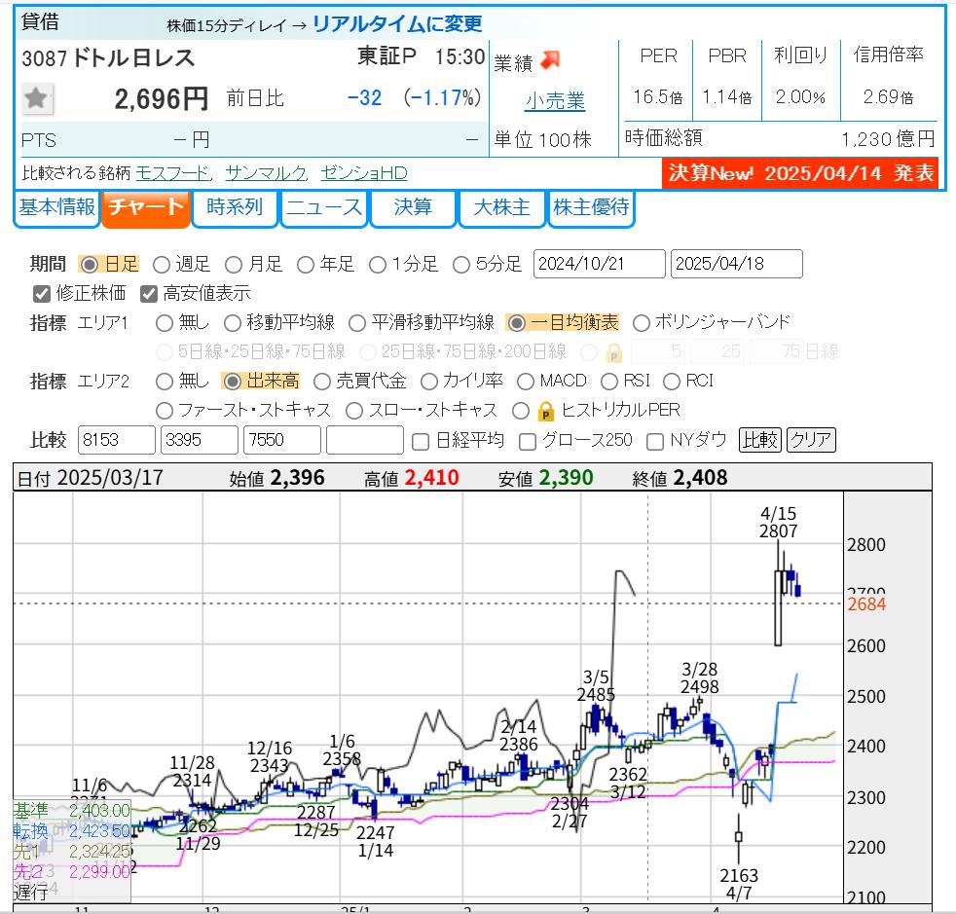Click the lock icon next to moving-average inputs
This screenshot has height=914, width=956.
tap(613, 351)
